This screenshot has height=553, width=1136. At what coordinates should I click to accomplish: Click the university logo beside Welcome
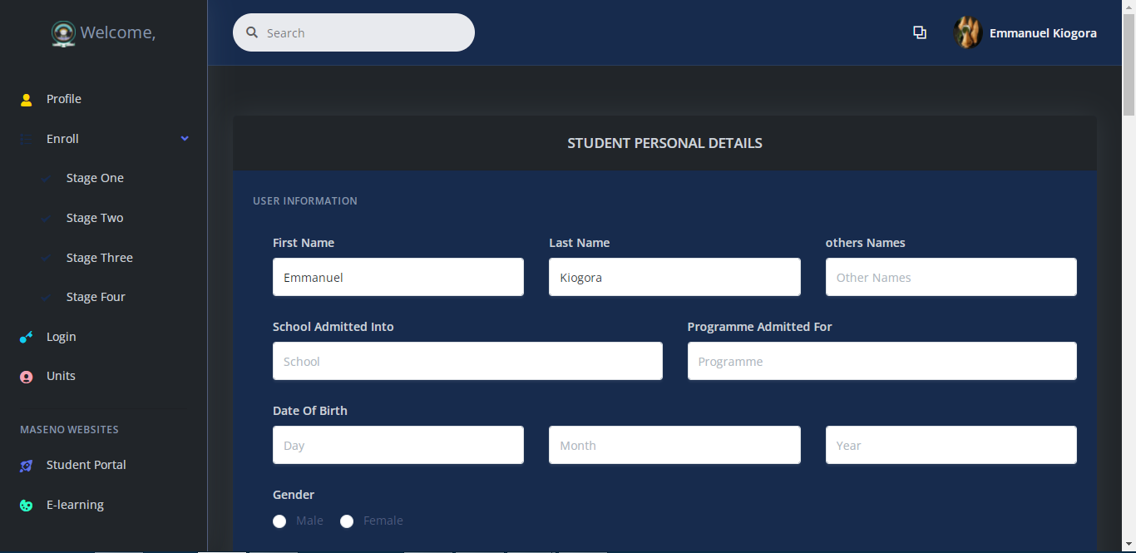[63, 33]
